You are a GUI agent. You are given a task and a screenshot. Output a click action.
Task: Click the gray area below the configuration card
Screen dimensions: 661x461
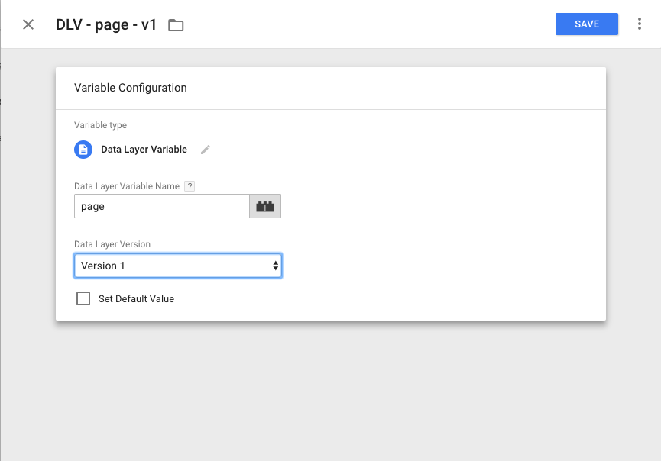[330, 389]
